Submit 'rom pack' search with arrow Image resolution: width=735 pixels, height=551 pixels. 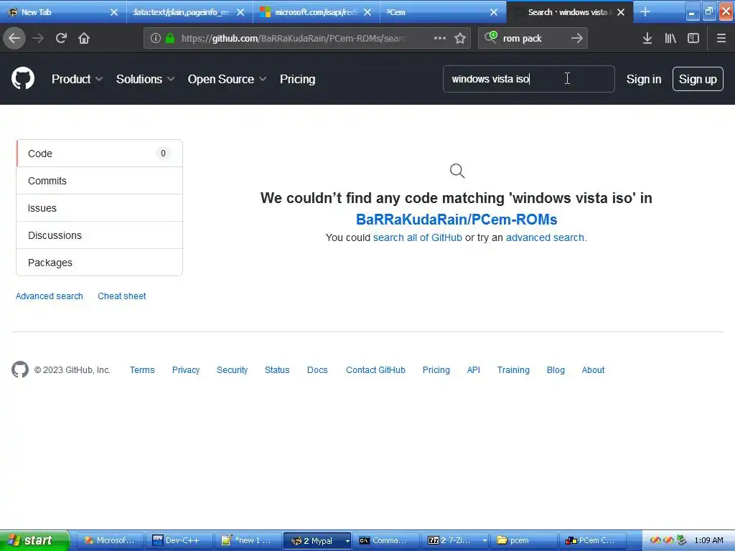577,38
